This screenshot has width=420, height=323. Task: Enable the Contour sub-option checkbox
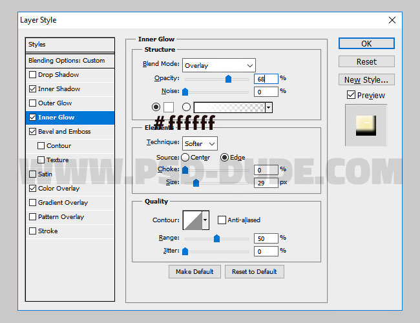[x=41, y=146]
